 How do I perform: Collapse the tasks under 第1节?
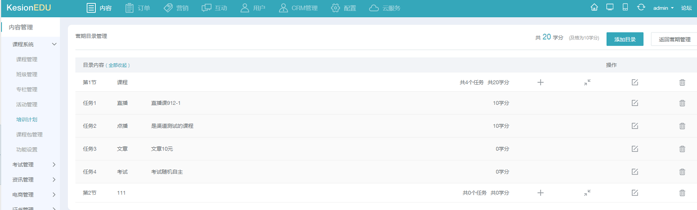coord(587,82)
